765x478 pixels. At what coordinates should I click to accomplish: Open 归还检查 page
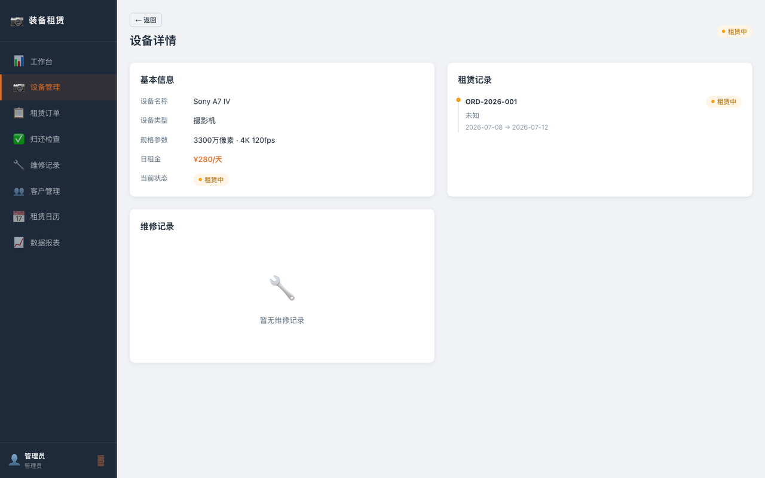click(59, 139)
